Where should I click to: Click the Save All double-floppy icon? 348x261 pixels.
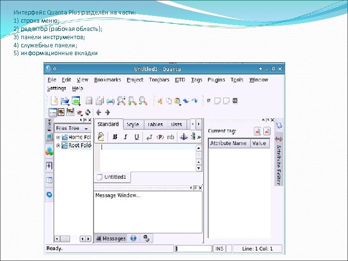click(100, 101)
